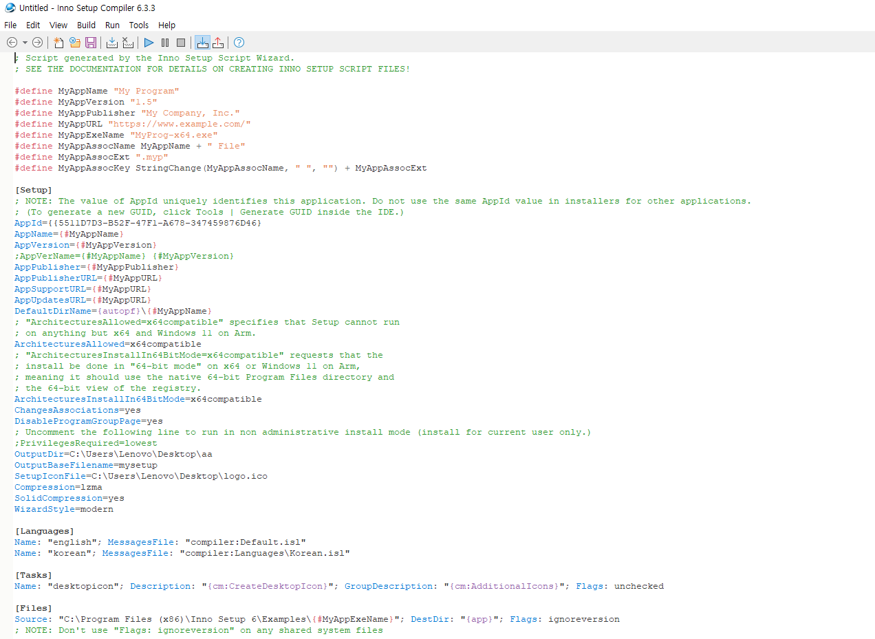Click the ;AppVerName commented line
The image size is (875, 639).
[125, 256]
